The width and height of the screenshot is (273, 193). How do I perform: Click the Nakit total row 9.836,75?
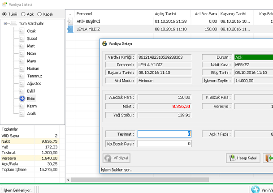[30, 142]
